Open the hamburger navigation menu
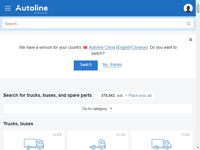 (x=8, y=8)
